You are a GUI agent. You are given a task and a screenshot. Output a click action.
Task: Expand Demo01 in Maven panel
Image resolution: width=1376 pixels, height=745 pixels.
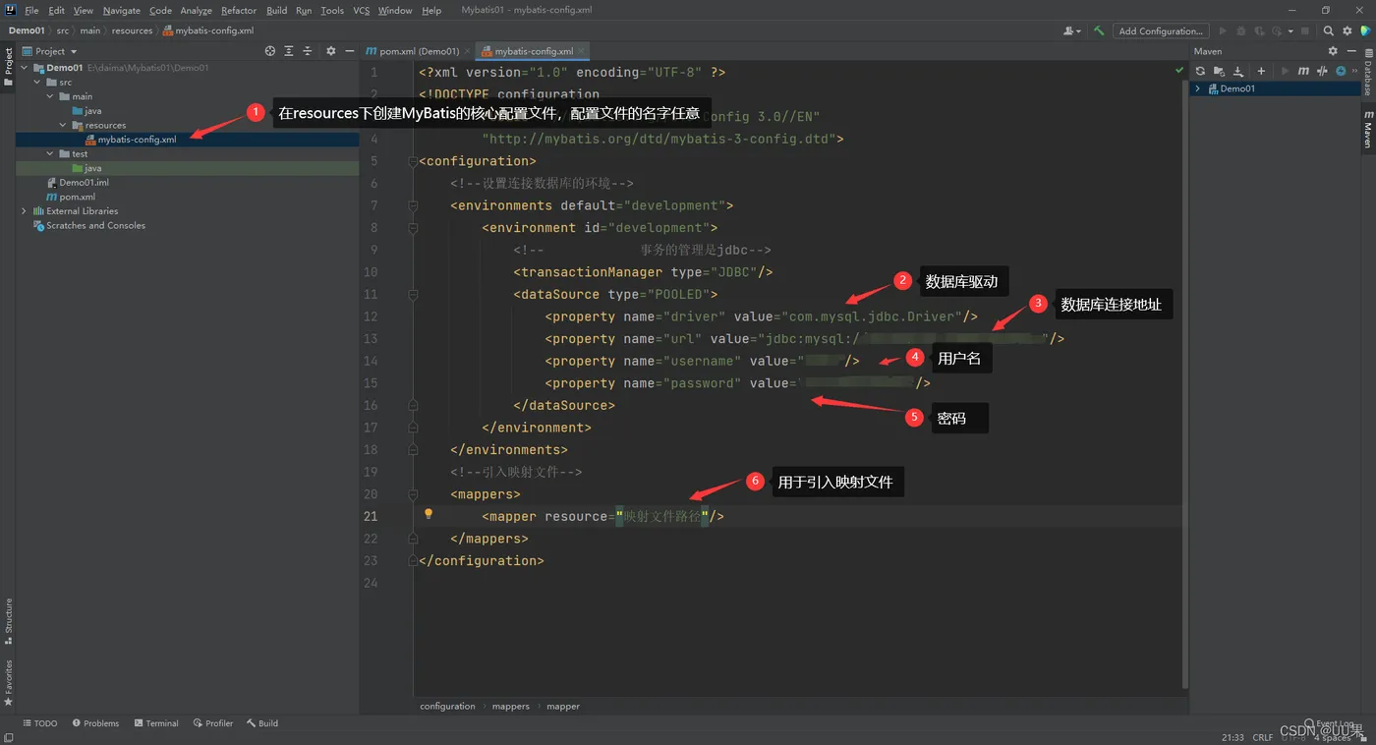coord(1198,88)
